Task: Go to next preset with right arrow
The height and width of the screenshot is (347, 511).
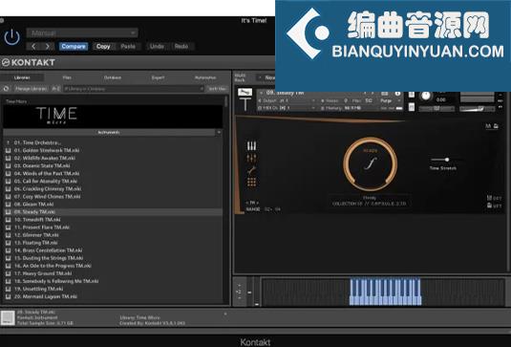Action: pos(48,46)
